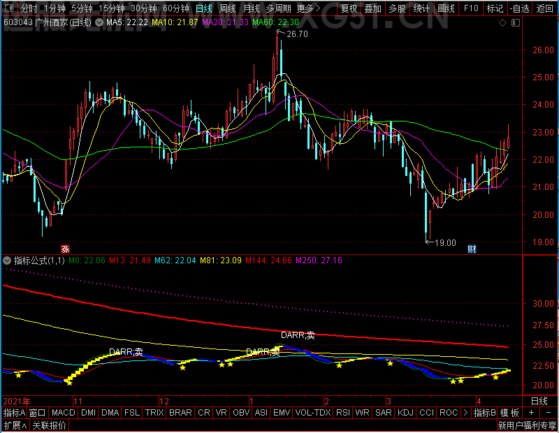
Task: Select the 月线 monthly period
Action: click(x=251, y=8)
